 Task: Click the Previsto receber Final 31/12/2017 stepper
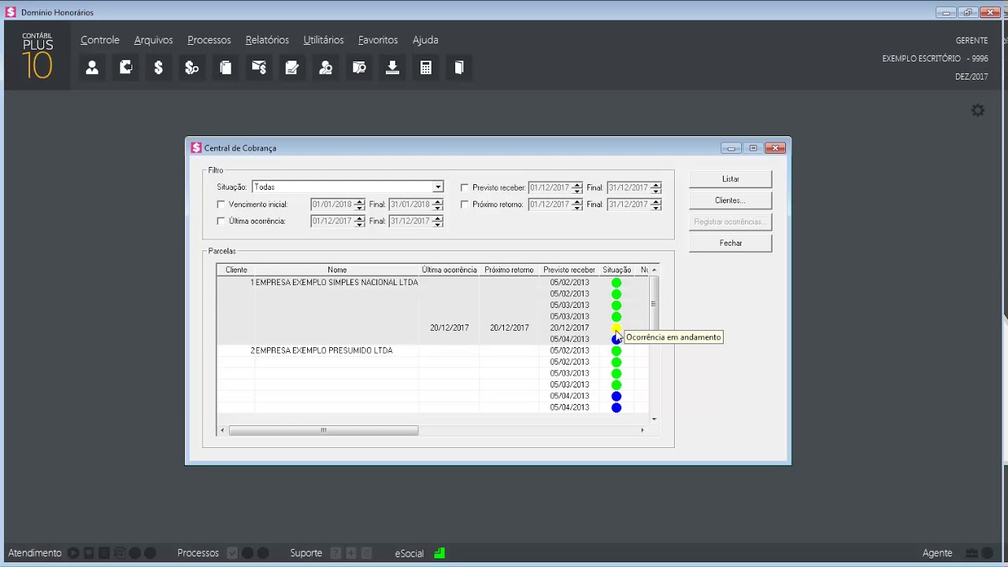656,188
